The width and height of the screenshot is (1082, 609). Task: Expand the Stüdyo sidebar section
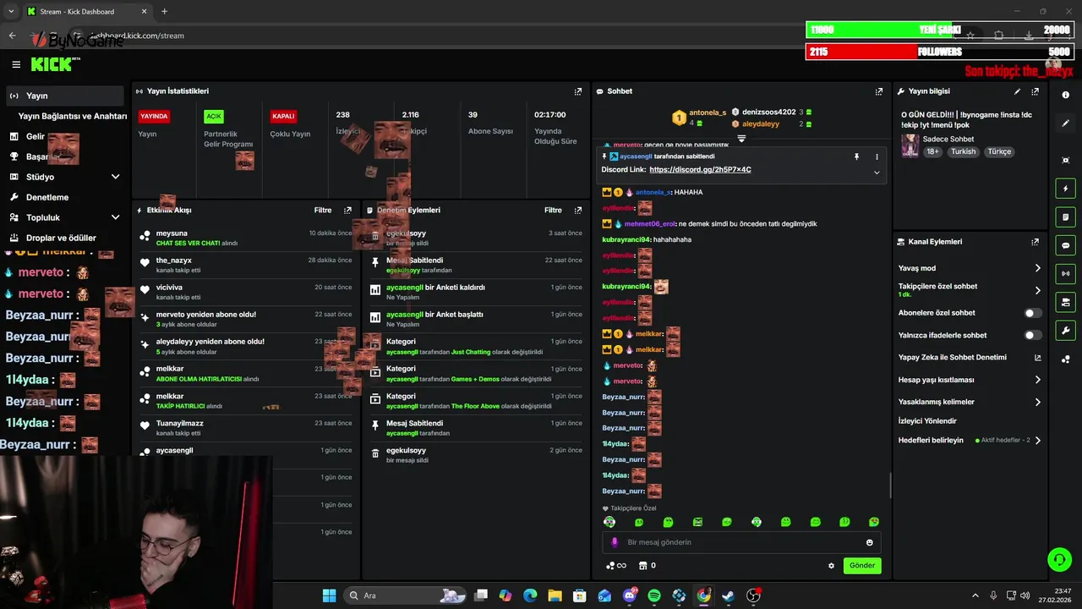pos(116,177)
